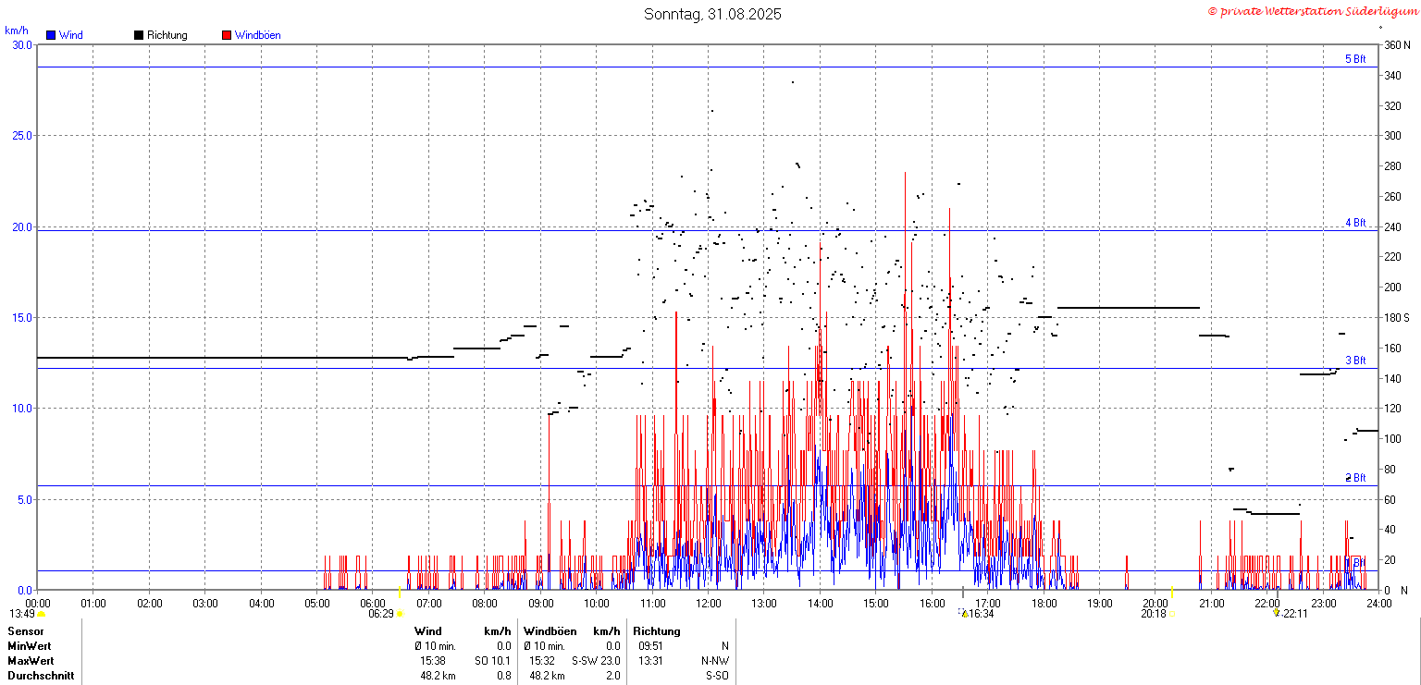Click the MaxWert row label
This screenshot has height=685, width=1421.
[x=31, y=661]
